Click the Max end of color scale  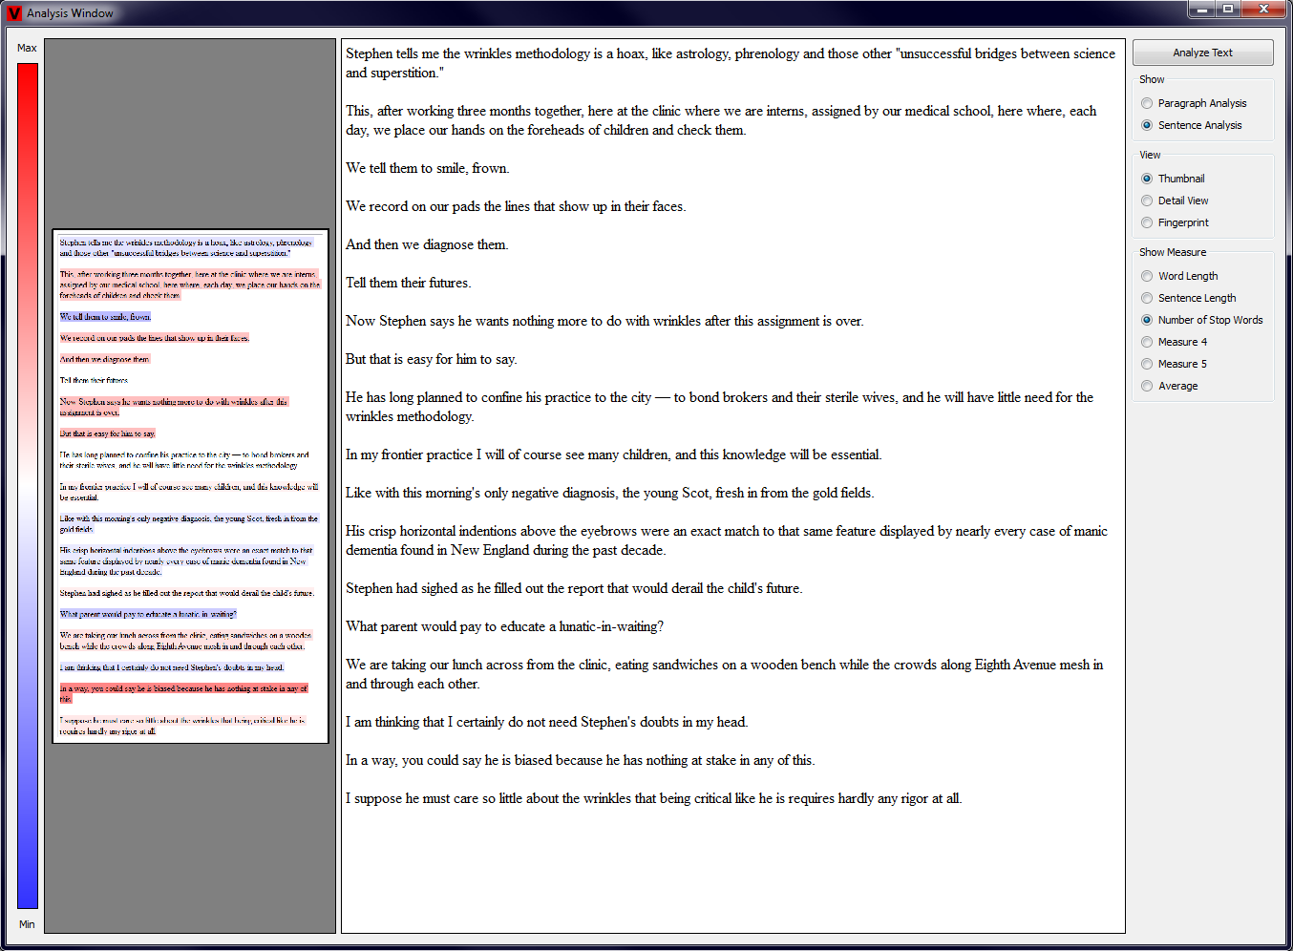pyautogui.click(x=28, y=72)
